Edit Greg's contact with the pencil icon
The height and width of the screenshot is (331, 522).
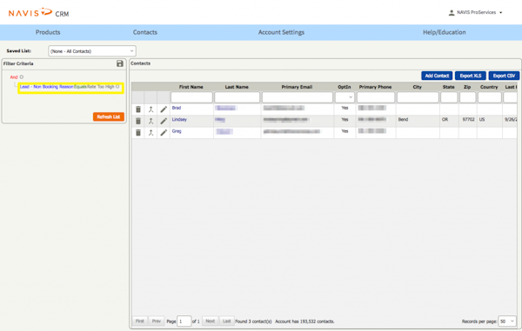coord(164,133)
